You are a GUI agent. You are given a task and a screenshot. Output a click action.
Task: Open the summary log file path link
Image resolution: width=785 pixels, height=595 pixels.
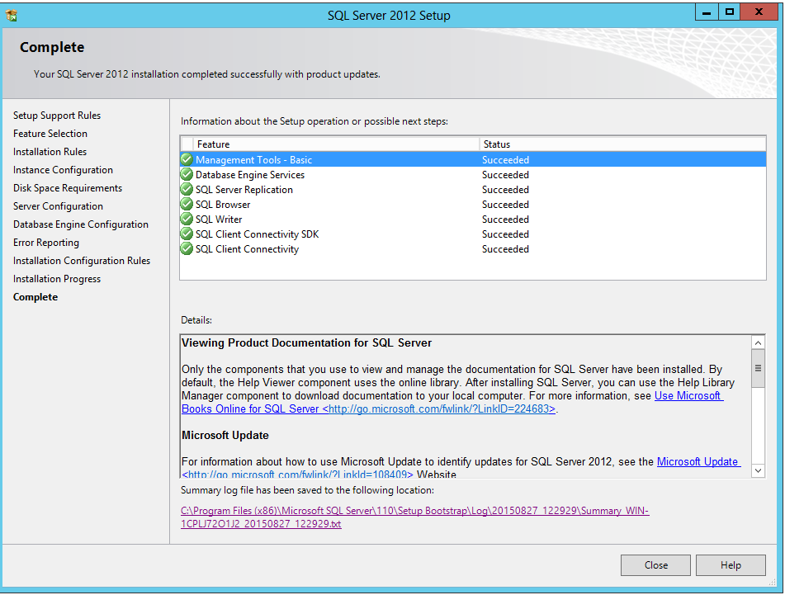pos(414,517)
